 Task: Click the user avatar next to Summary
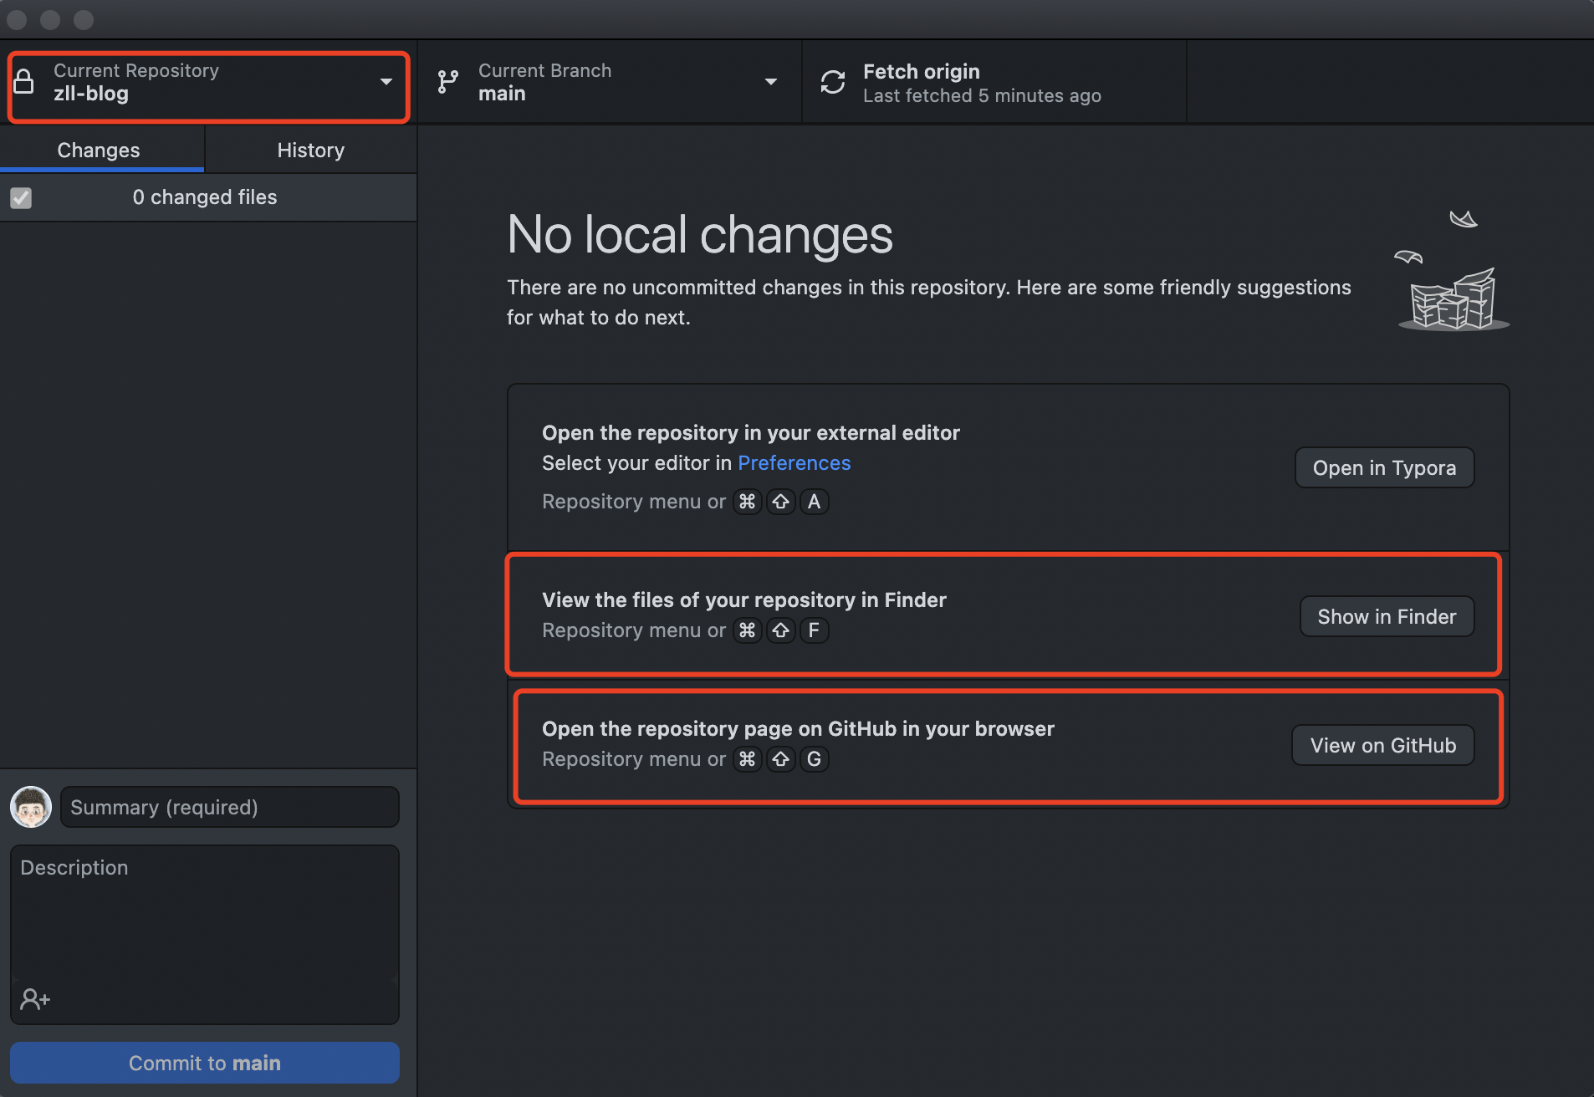(x=31, y=807)
